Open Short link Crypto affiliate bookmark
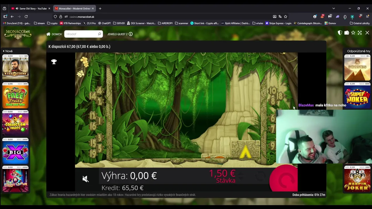The height and width of the screenshot is (209, 372). point(204,23)
